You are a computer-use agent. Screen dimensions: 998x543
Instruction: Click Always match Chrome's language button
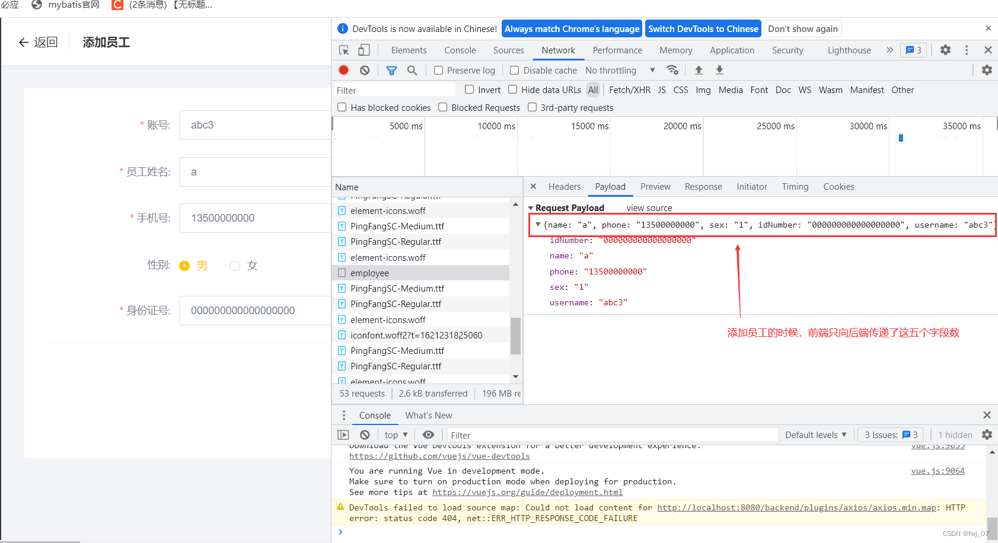point(572,28)
